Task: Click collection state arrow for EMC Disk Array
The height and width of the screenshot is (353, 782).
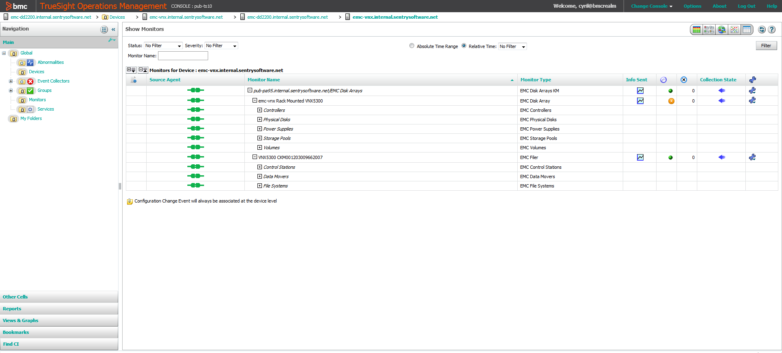Action: (721, 101)
